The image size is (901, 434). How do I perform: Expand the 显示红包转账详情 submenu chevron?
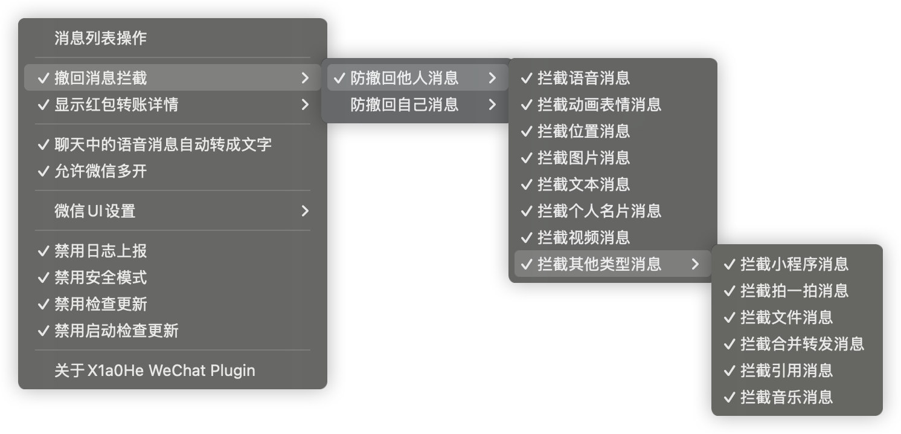305,105
